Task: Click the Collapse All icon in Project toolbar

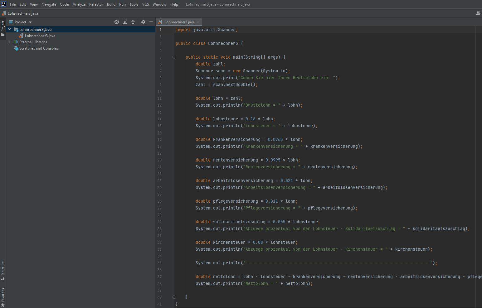Action: pyautogui.click(x=133, y=22)
